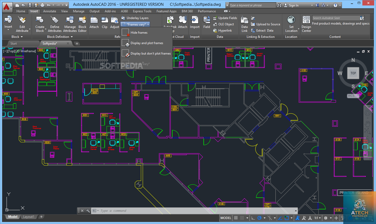Switch to the Layout1 tab
Screen dimensions: 376x224
(x=29, y=217)
